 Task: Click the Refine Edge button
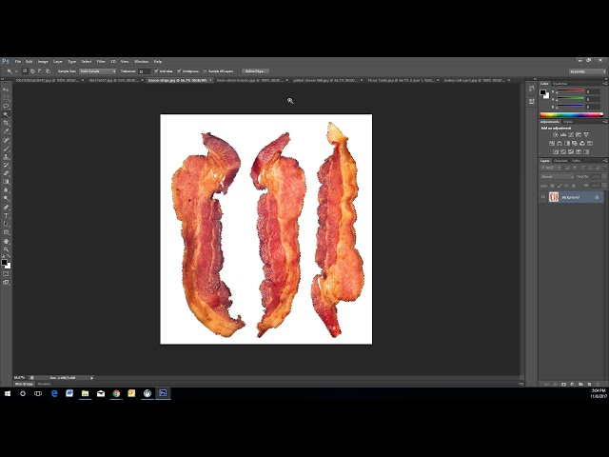pos(255,71)
